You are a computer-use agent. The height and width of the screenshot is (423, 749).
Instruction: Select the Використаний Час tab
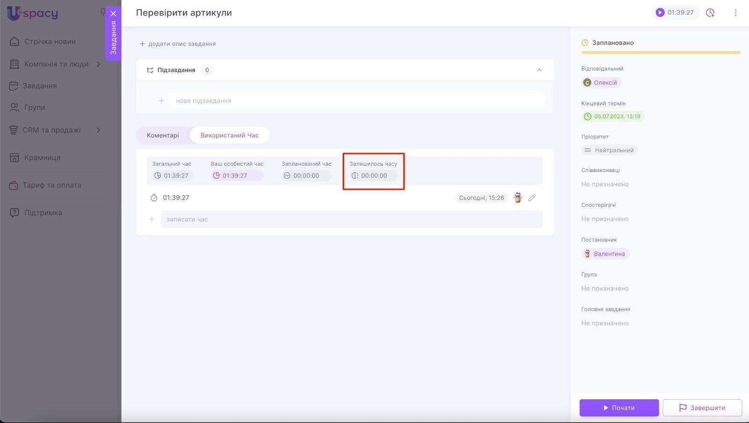click(229, 135)
